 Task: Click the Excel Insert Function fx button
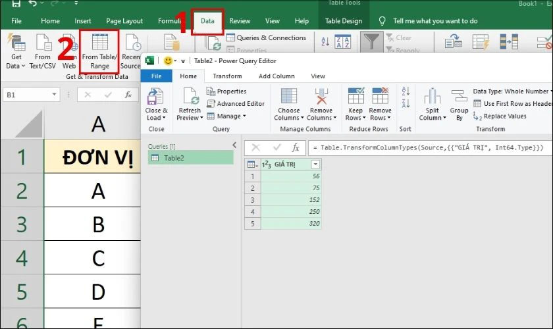tap(128, 95)
